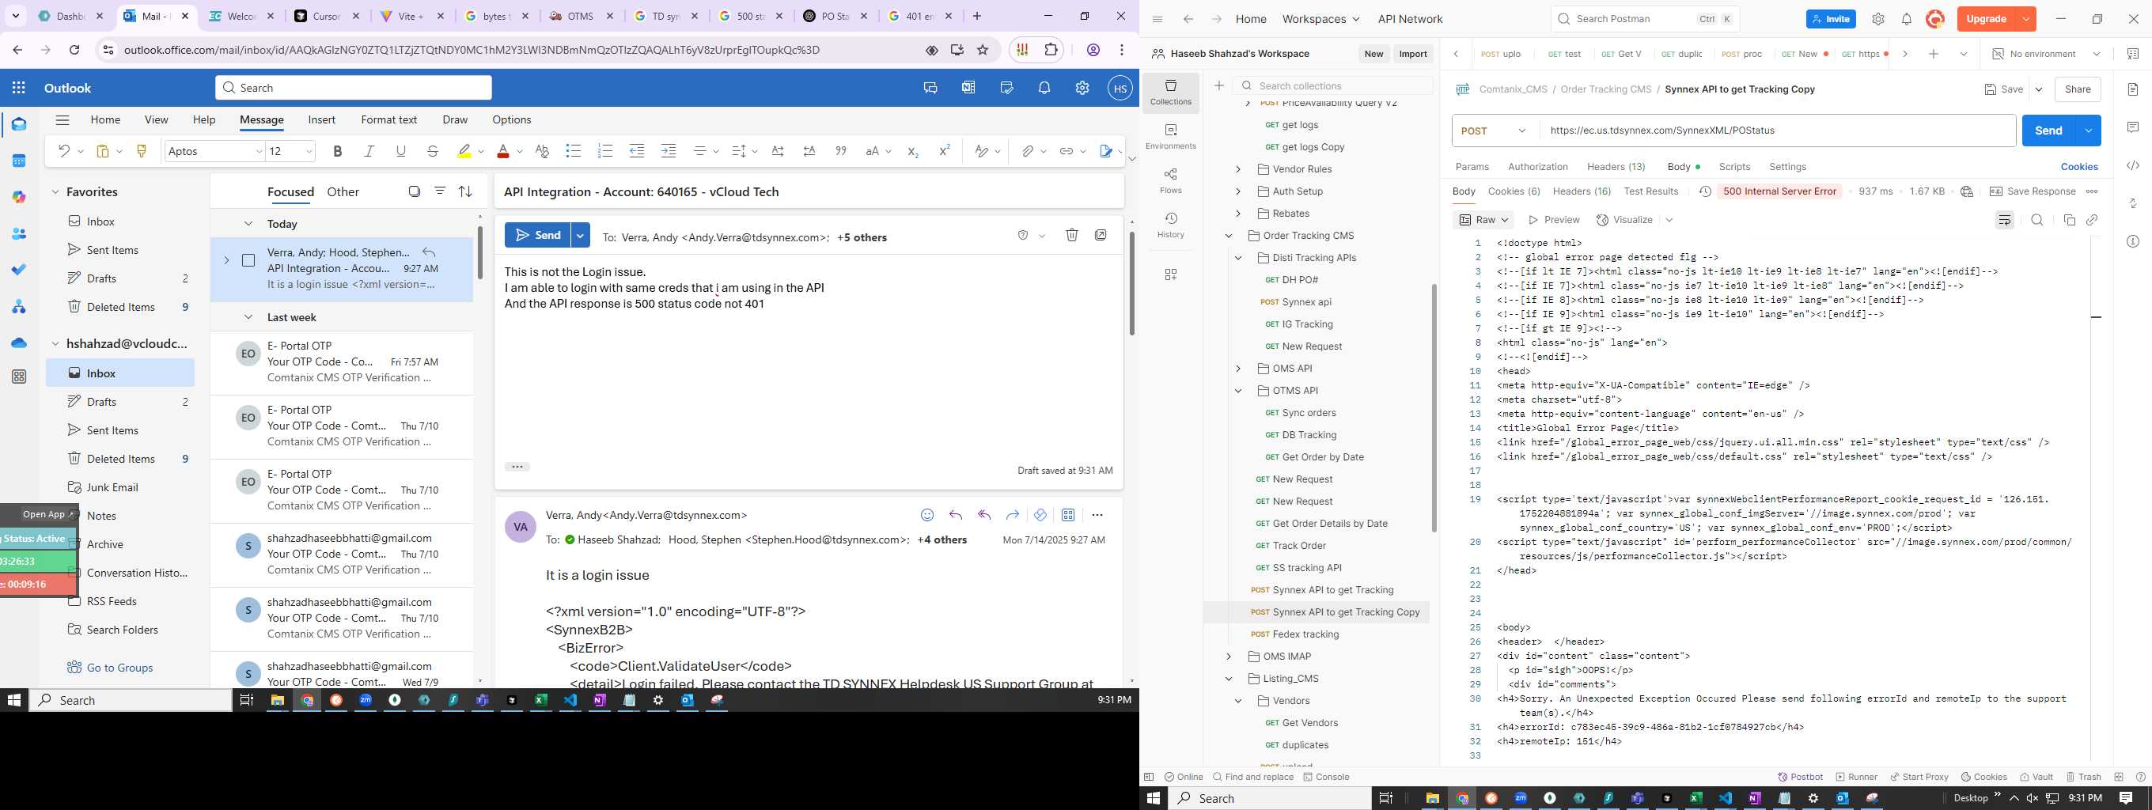Apply strikethrough formatting in Outlook
Viewport: 2152px width, 810px height.
[433, 151]
